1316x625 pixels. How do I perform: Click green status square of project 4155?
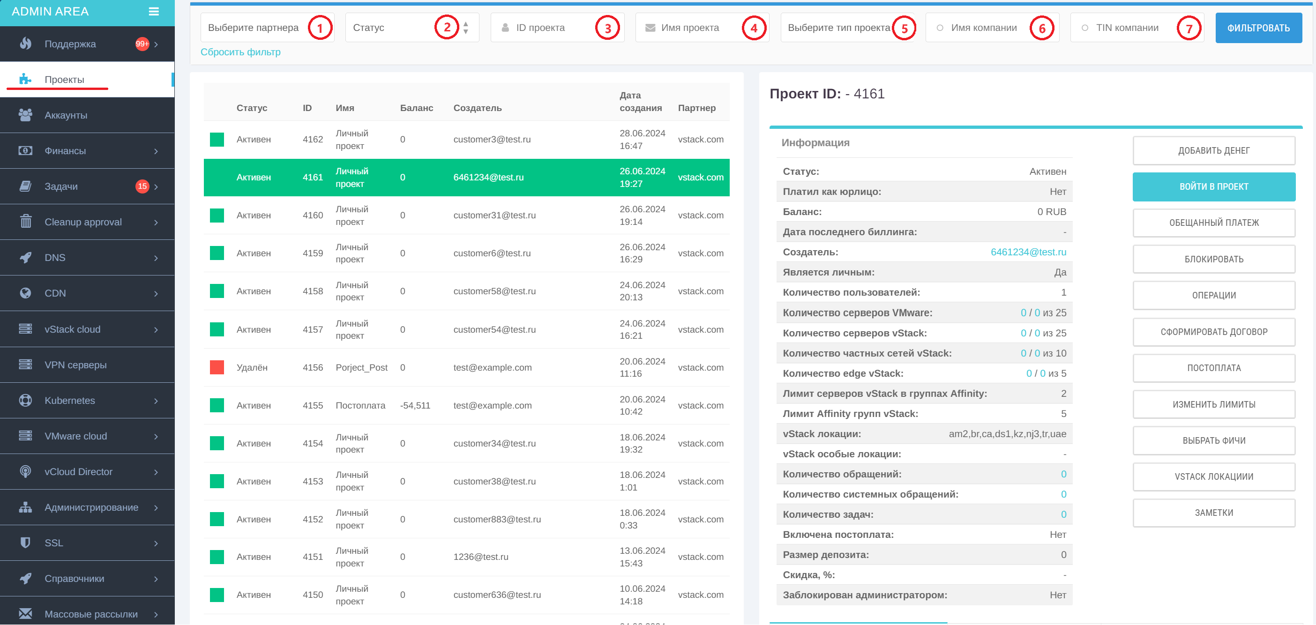(217, 405)
